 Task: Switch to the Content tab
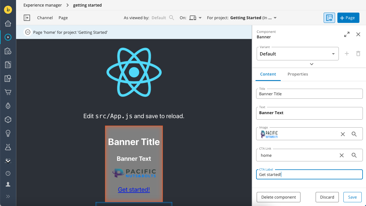click(268, 74)
